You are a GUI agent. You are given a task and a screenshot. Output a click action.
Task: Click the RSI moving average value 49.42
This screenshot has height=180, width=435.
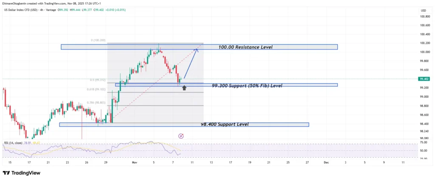click(37, 143)
